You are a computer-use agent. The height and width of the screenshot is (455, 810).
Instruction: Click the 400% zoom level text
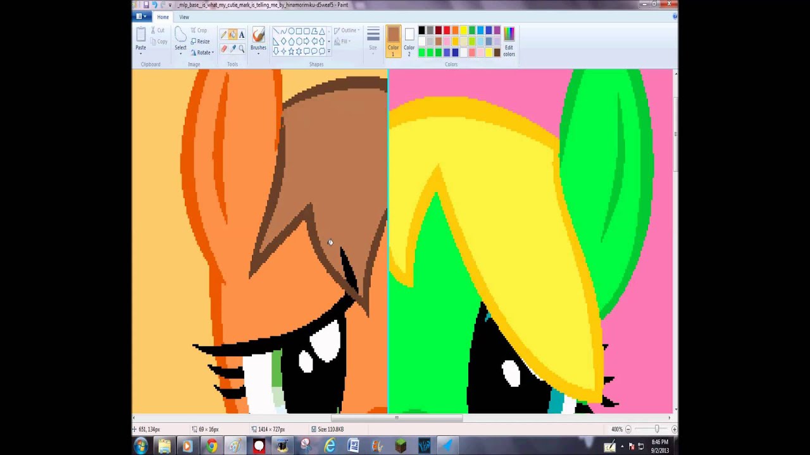(x=616, y=429)
